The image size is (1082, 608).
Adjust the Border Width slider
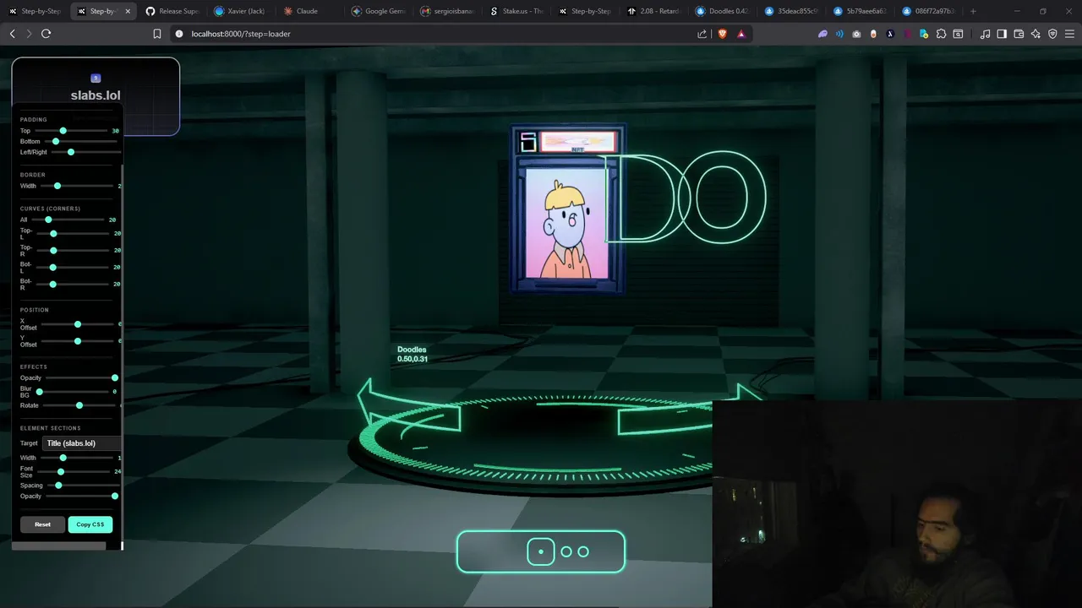point(76,186)
